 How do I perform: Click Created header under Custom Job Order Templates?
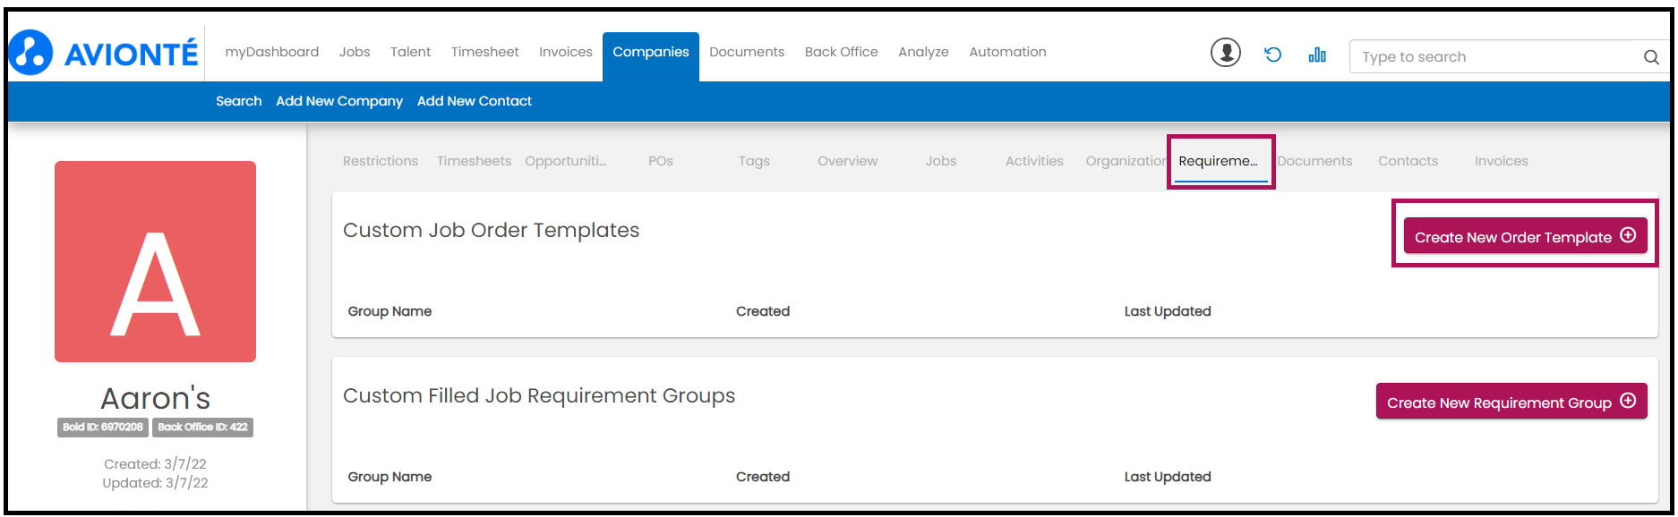click(763, 311)
